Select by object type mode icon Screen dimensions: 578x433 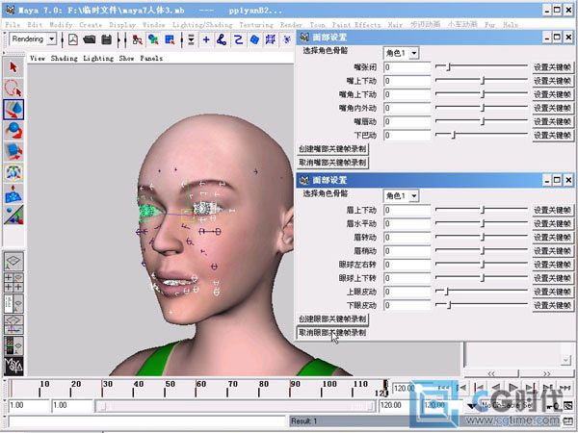[x=153, y=39]
